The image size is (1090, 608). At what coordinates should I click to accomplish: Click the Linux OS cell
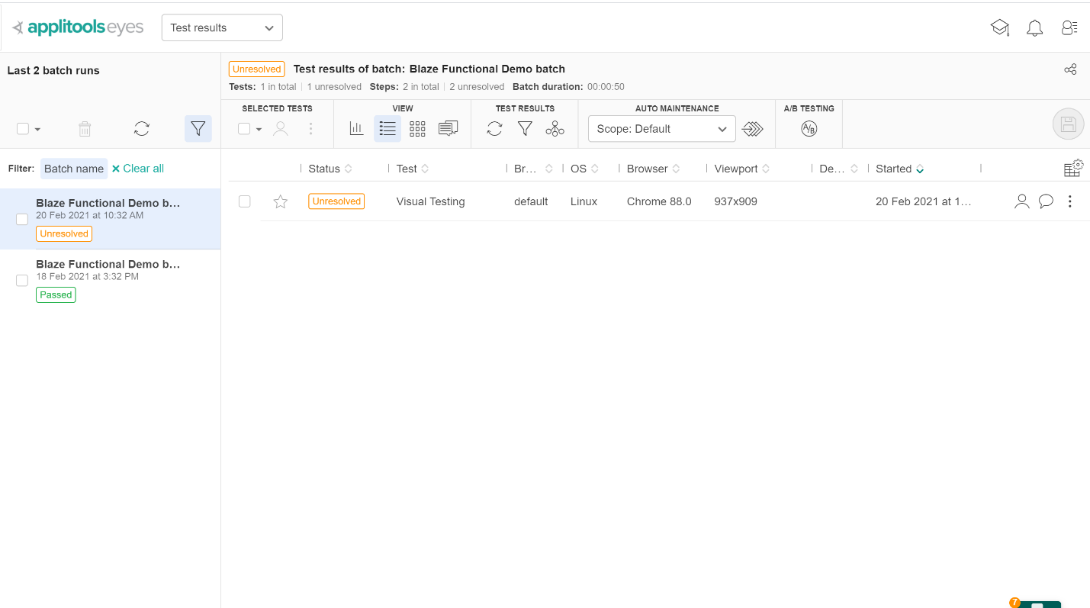584,201
